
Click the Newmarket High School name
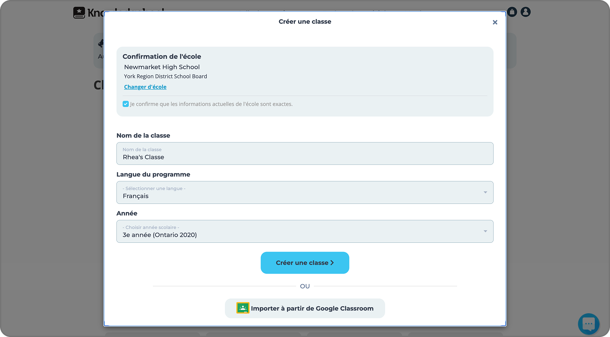(x=162, y=67)
